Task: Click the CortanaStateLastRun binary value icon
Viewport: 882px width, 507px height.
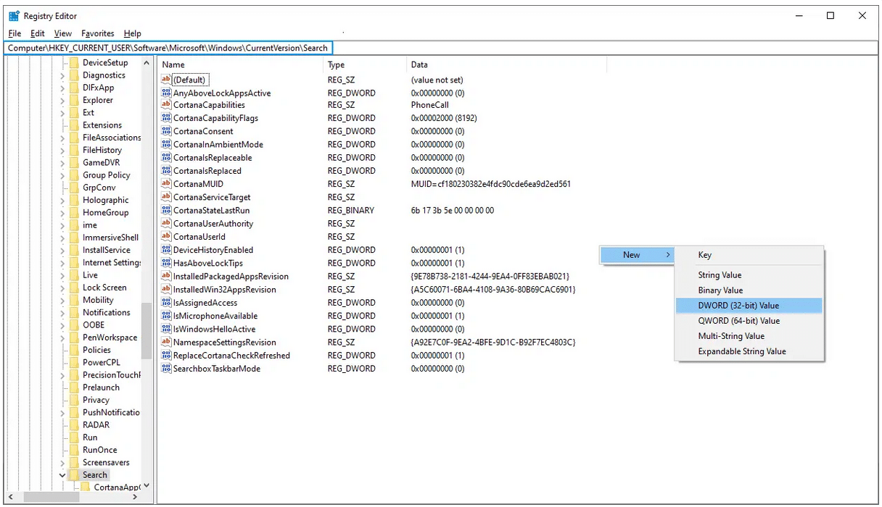Action: [166, 210]
